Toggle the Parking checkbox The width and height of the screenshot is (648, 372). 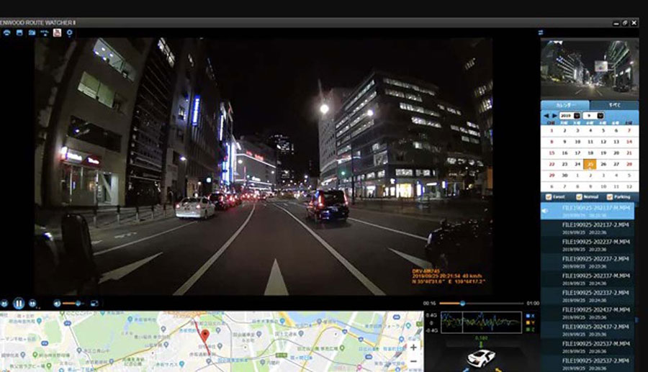click(x=610, y=197)
